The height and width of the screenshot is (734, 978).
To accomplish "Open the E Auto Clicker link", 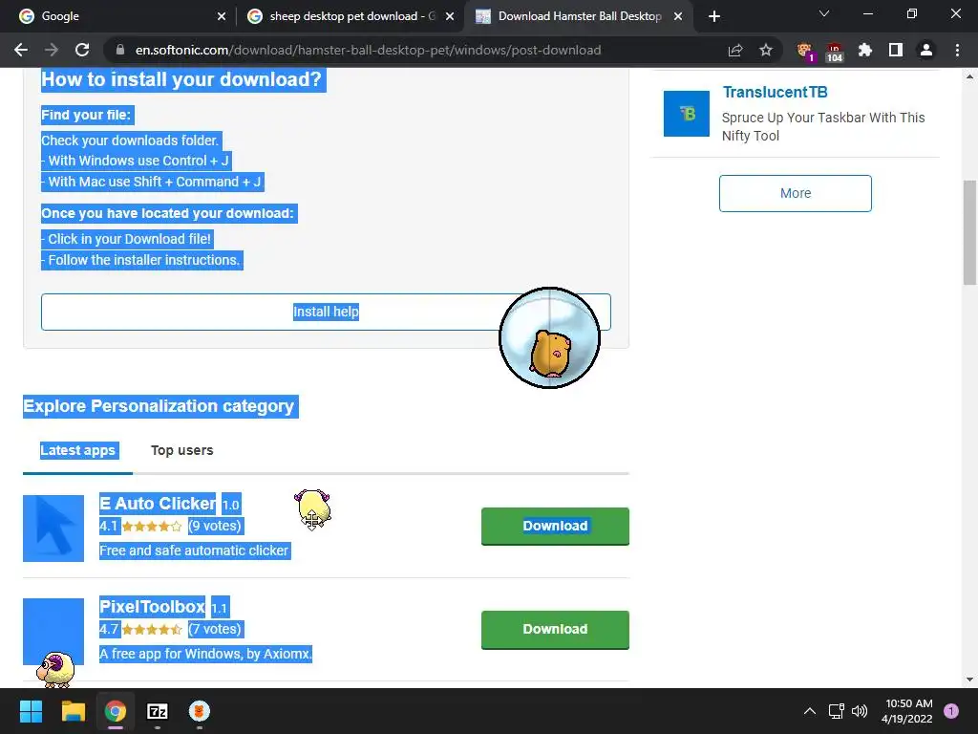I will click(158, 503).
